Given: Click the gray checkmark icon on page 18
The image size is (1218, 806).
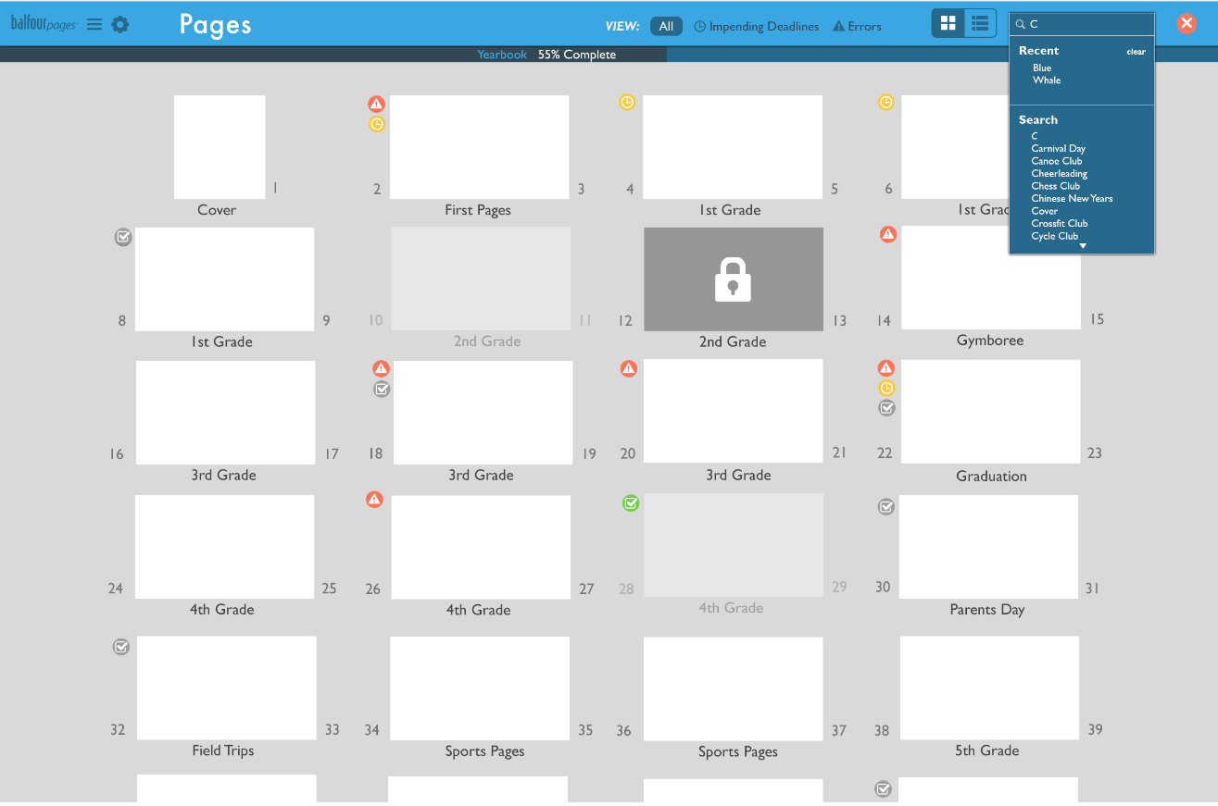Looking at the screenshot, I should point(381,389).
